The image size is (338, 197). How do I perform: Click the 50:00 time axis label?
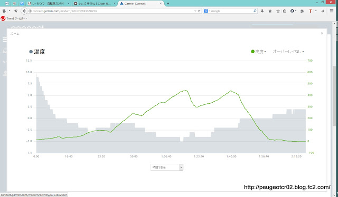click(x=134, y=156)
